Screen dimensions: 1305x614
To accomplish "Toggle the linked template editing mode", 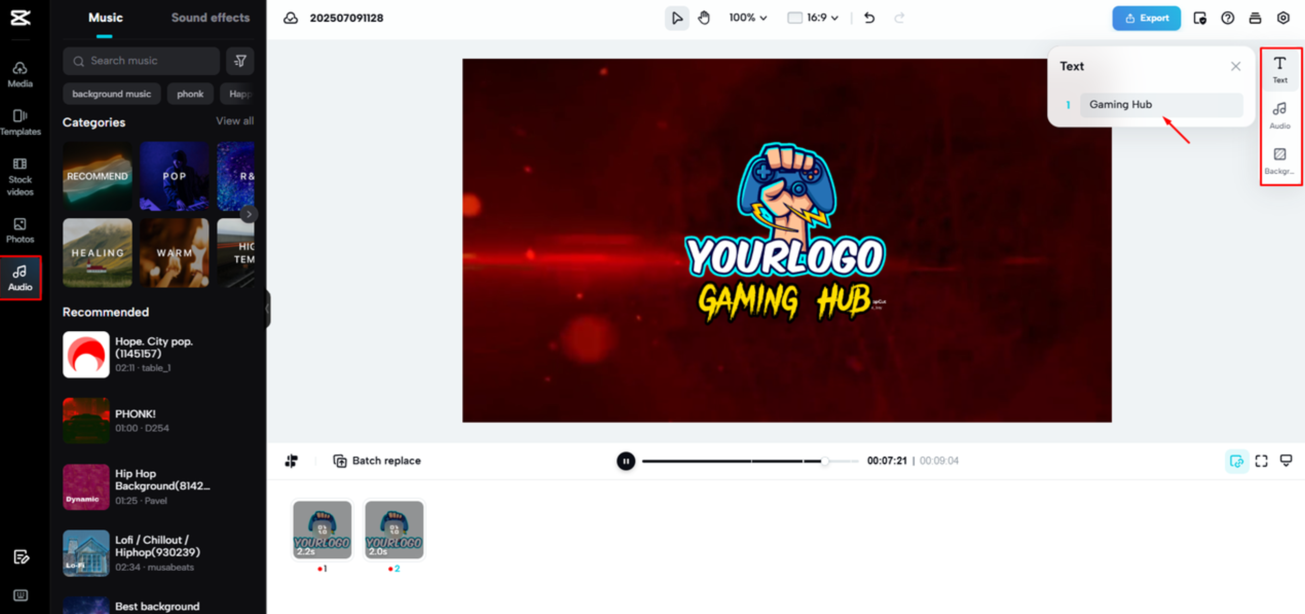I will tap(1236, 461).
